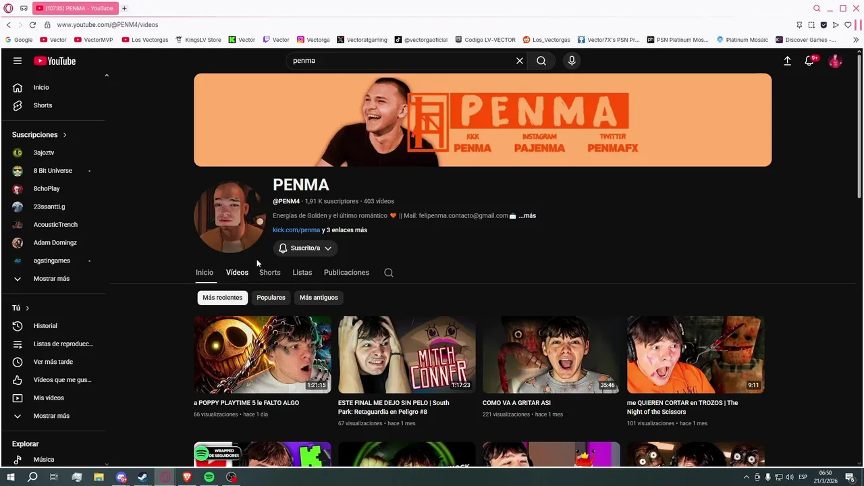The image size is (864, 486).
Task: Open kick.com/penma link
Action: (x=296, y=230)
